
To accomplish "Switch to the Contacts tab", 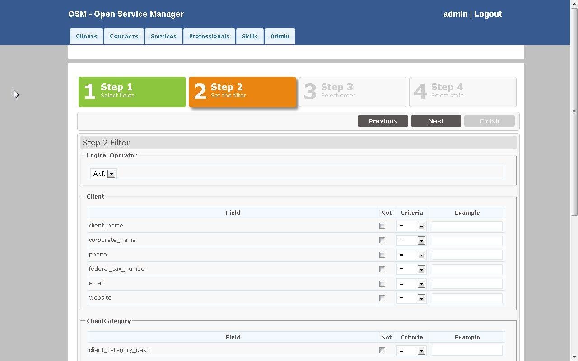I will coord(124,36).
